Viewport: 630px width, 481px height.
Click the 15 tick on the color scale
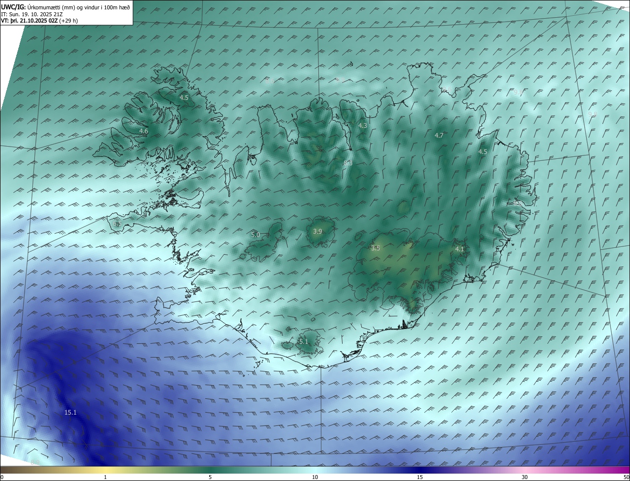(x=420, y=477)
